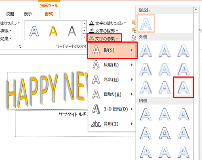Apply the gold WordArt style
The width and height of the screenshot is (202, 160).
point(53,31)
